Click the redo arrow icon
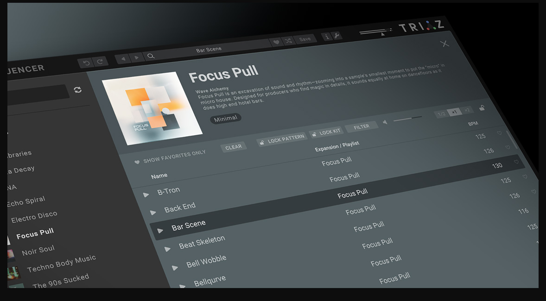This screenshot has height=301, width=546. click(x=100, y=62)
